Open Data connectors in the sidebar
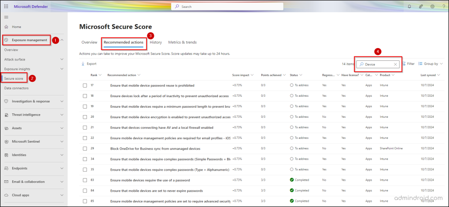This screenshot has height=207, width=449. pos(16,88)
